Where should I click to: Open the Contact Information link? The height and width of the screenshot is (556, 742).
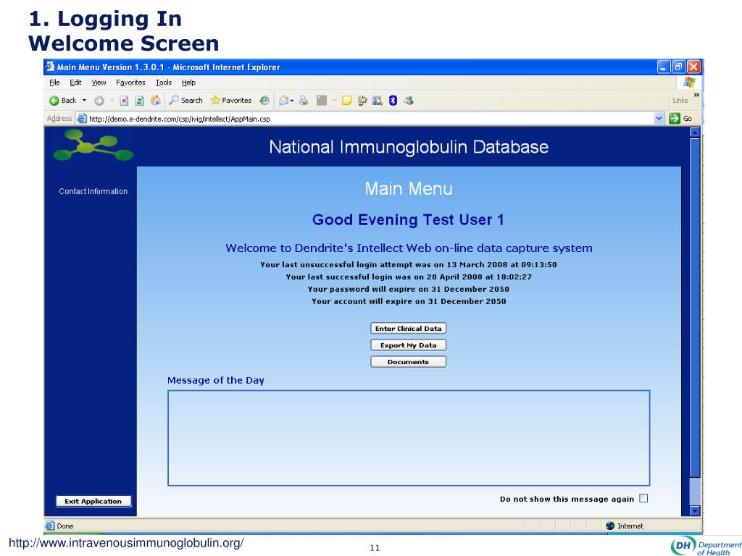(93, 191)
